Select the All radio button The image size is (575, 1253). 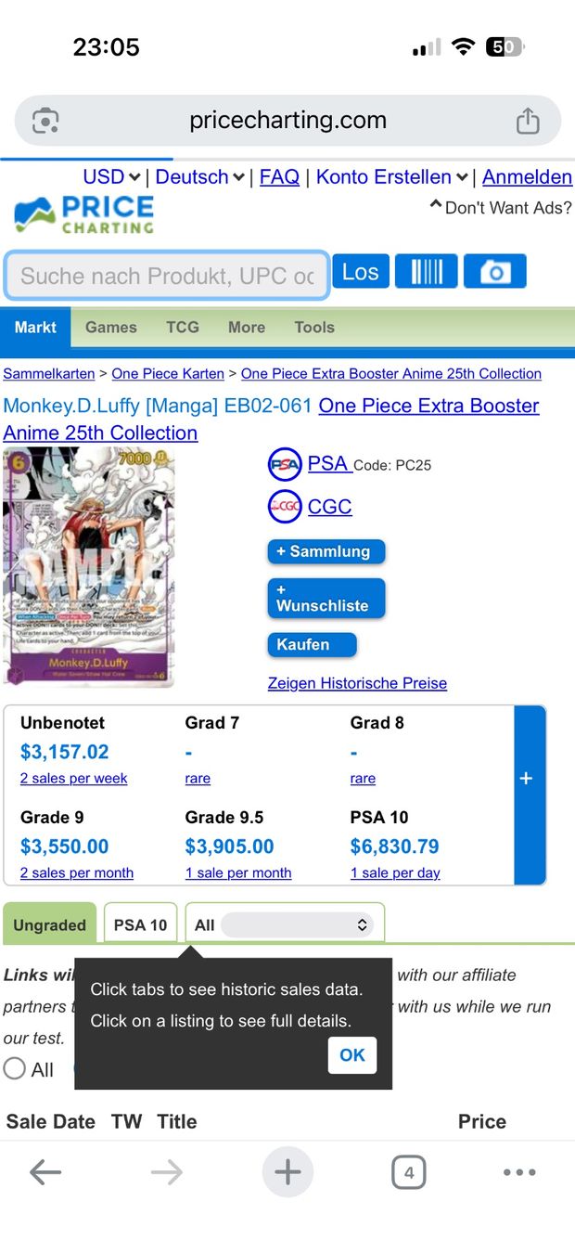click(x=15, y=1069)
